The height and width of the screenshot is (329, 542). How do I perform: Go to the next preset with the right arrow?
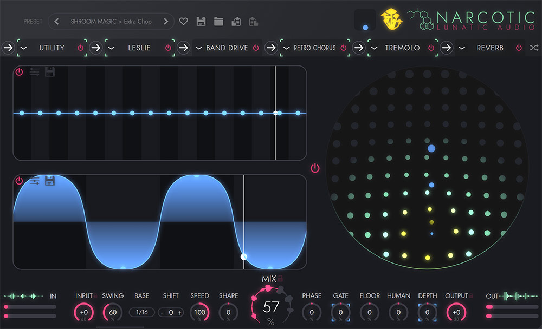pos(165,21)
